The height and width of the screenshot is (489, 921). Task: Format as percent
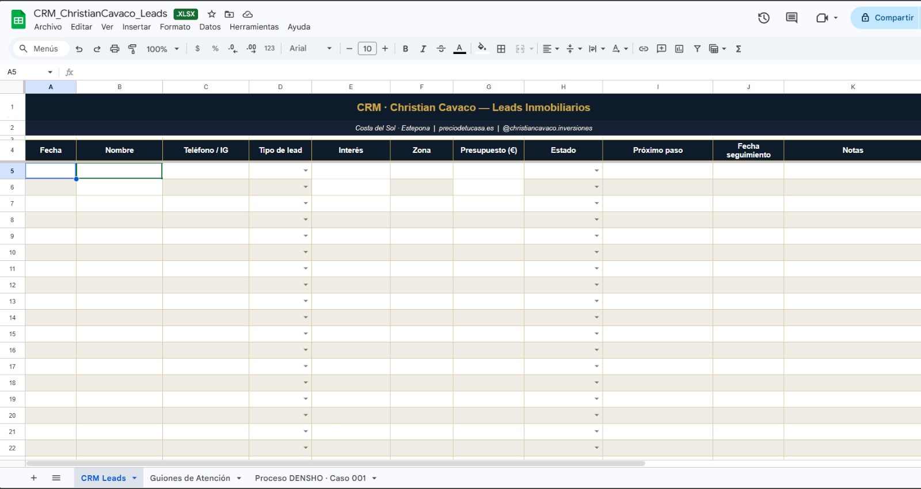215,49
